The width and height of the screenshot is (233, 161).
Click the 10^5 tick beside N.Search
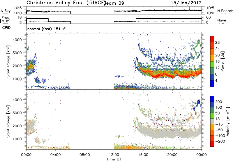pos(210,8)
